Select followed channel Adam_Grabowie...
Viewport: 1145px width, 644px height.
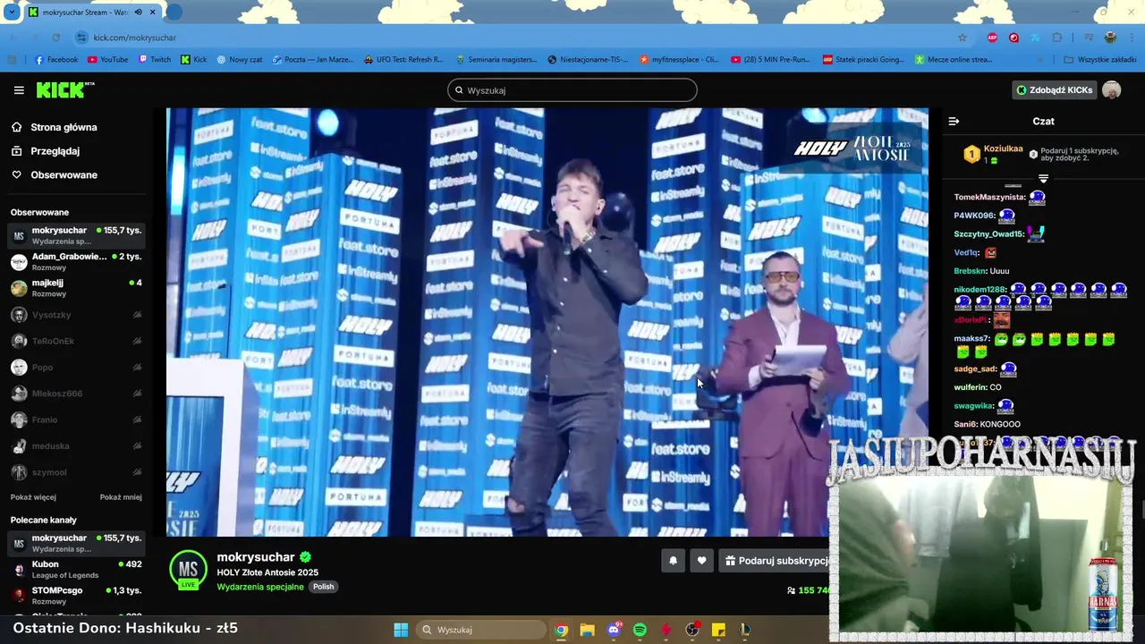(76, 261)
